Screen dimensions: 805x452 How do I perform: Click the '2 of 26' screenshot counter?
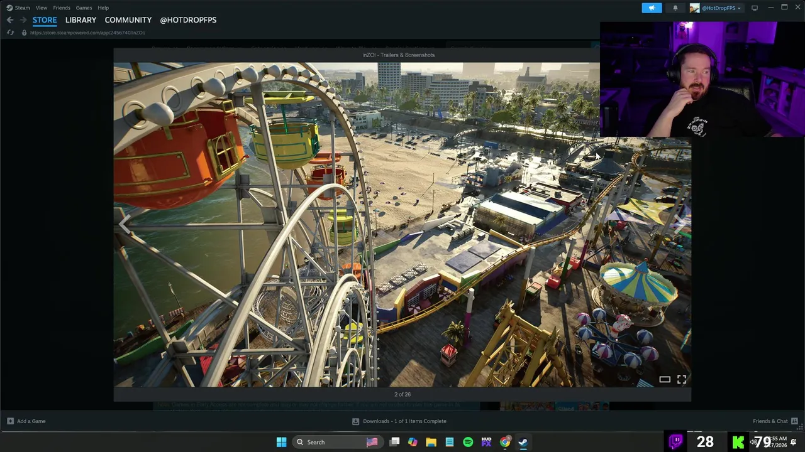(x=402, y=394)
